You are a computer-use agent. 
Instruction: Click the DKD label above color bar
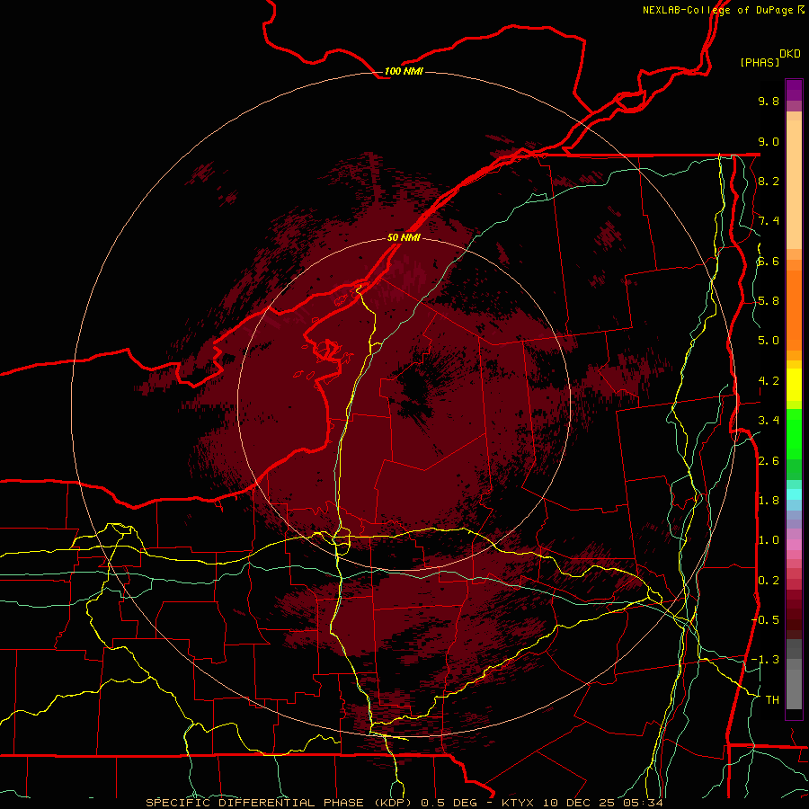coord(790,54)
